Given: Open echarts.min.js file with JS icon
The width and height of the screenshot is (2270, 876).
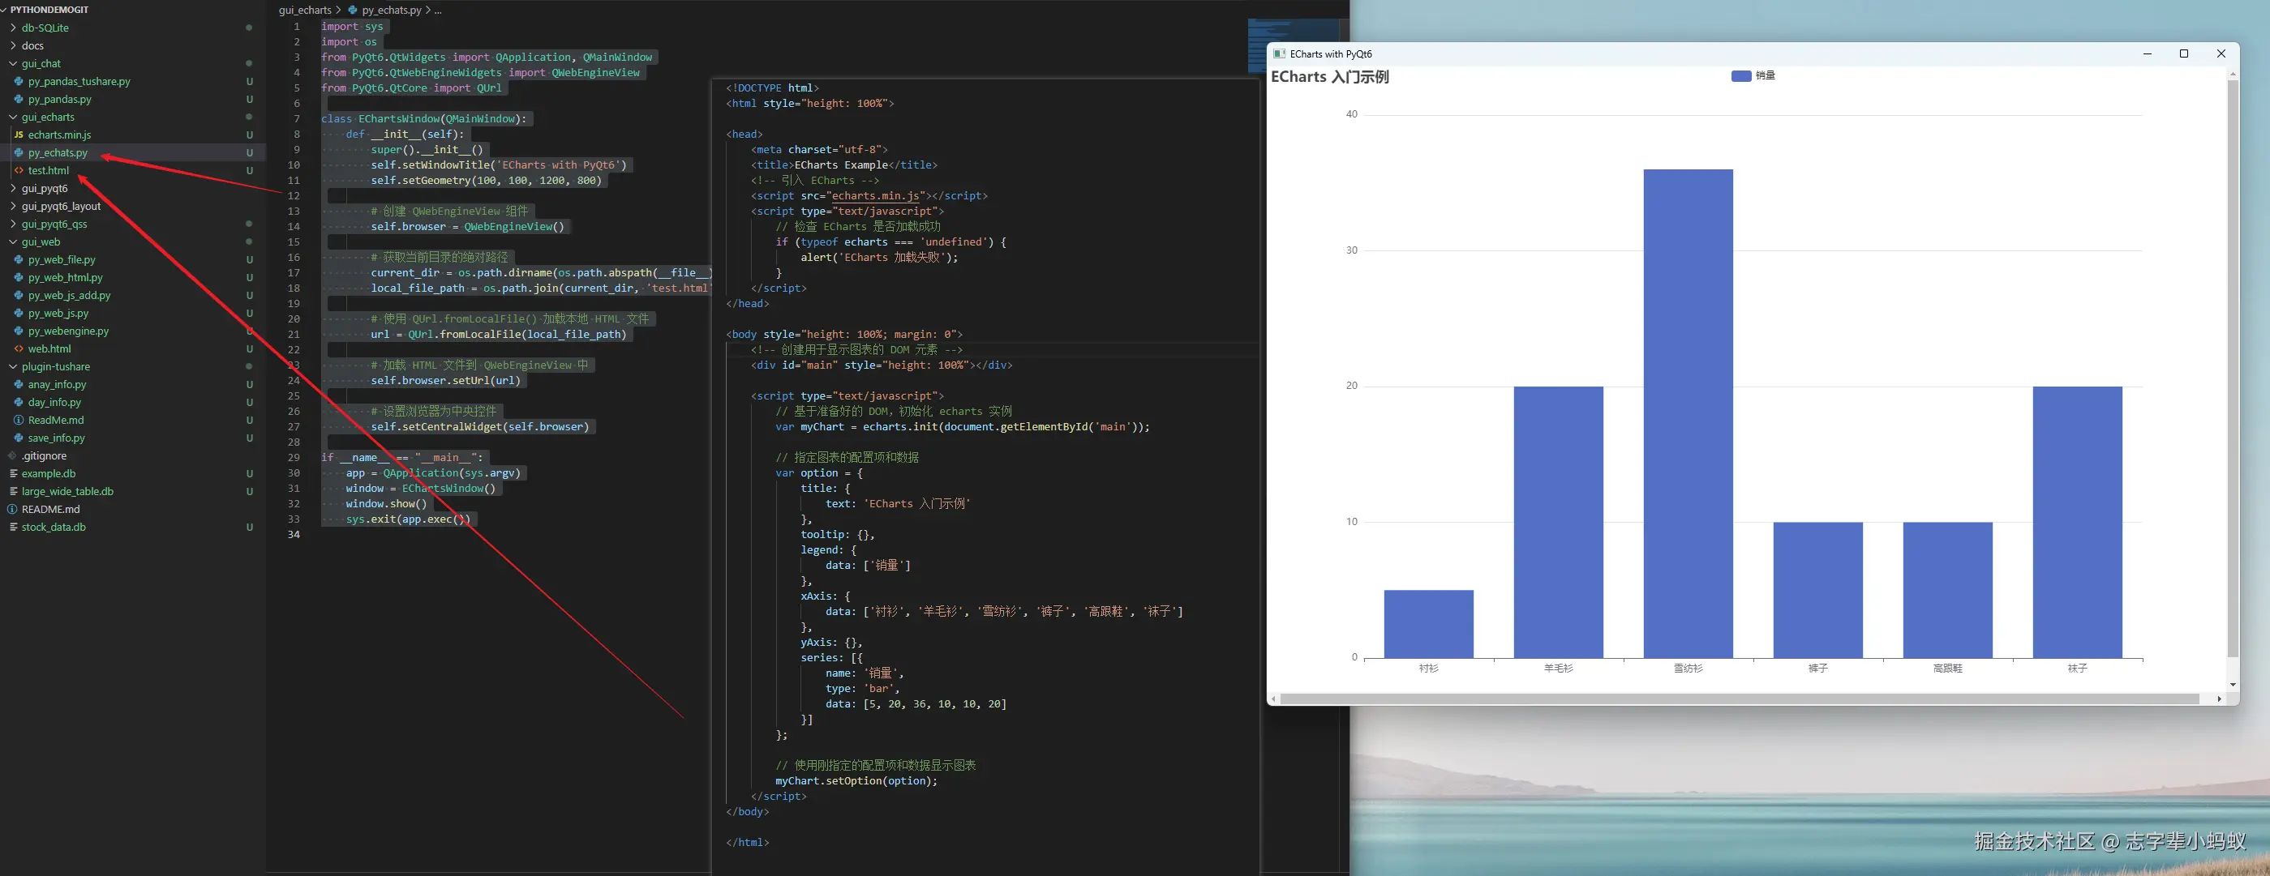Looking at the screenshot, I should coord(58,135).
